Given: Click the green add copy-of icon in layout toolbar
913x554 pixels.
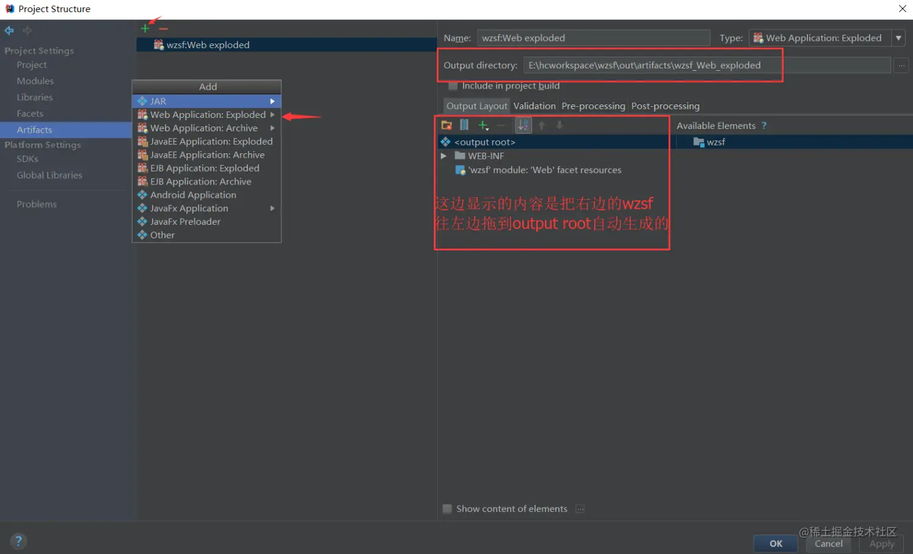Looking at the screenshot, I should (x=483, y=125).
